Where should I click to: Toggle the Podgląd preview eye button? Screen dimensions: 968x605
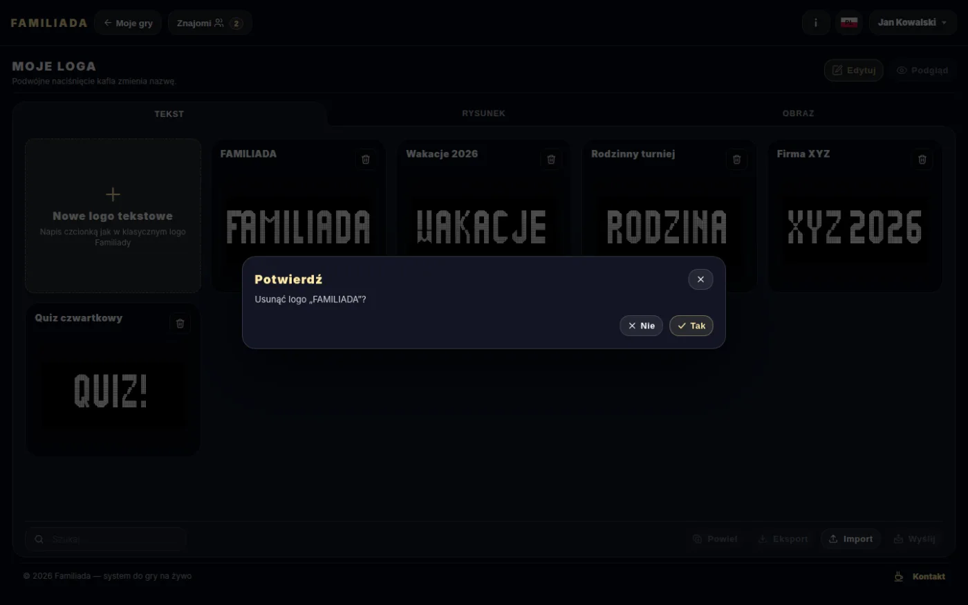pos(922,70)
